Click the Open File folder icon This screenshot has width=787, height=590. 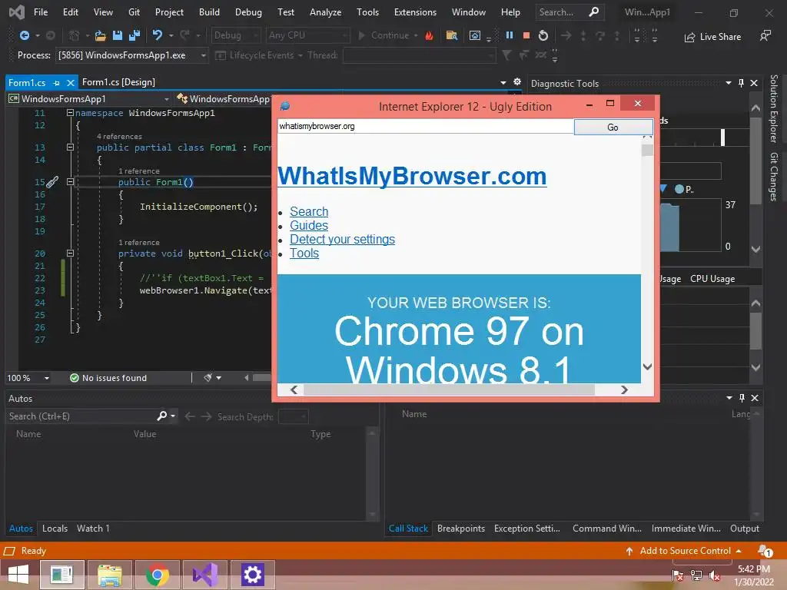pos(101,35)
